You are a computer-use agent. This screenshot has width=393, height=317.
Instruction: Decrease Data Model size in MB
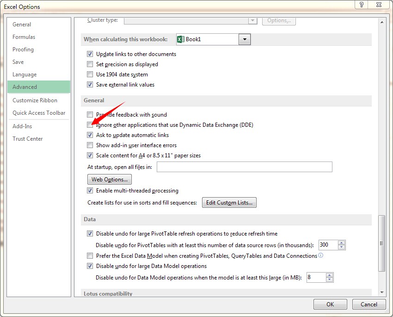[329, 280]
